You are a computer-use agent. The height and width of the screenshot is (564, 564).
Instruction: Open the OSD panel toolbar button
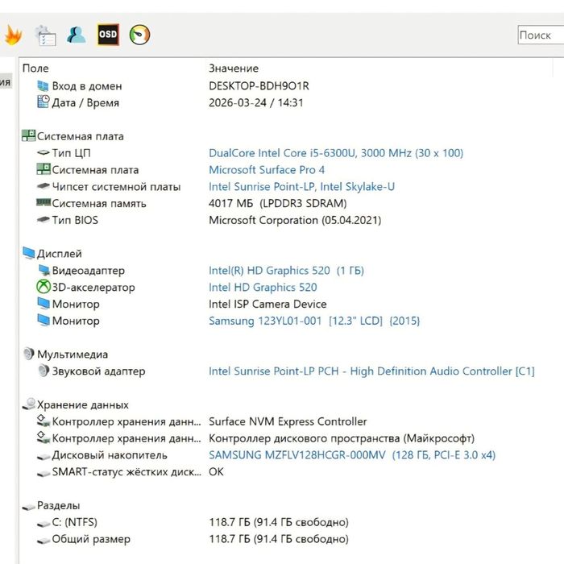point(108,35)
